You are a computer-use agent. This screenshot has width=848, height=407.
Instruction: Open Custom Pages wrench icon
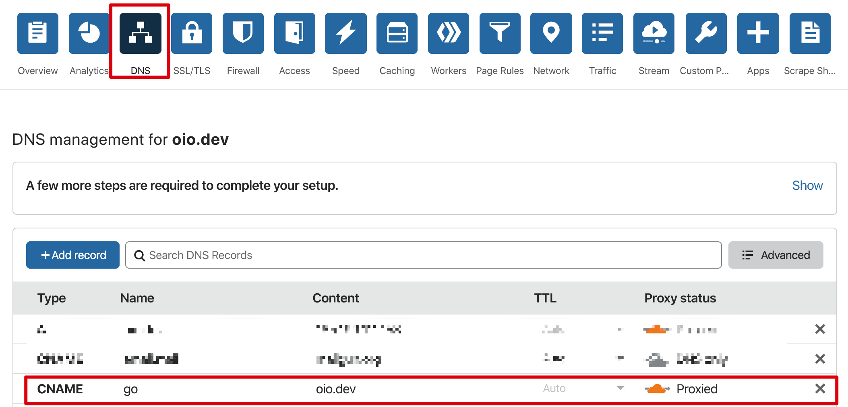tap(706, 33)
